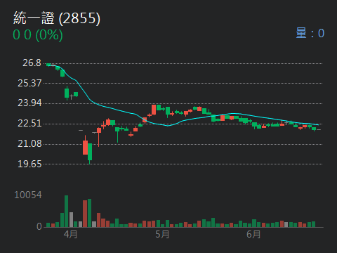Click the 21.08 price axis label
The image size is (337, 253).
pyautogui.click(x=29, y=143)
